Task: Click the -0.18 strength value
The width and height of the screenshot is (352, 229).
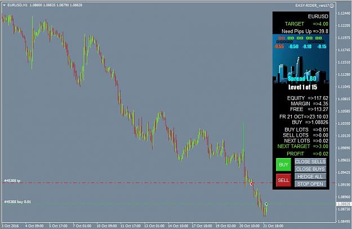Action: coord(307,47)
